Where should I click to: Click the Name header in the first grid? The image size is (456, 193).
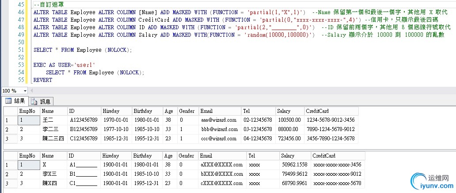tap(53, 111)
